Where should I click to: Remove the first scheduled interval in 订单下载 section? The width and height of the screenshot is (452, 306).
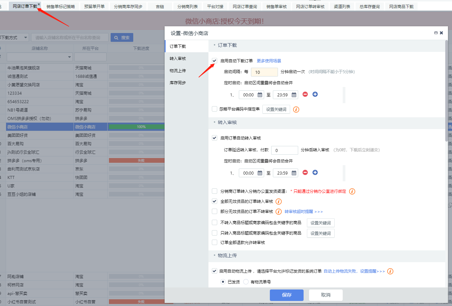pos(305,94)
